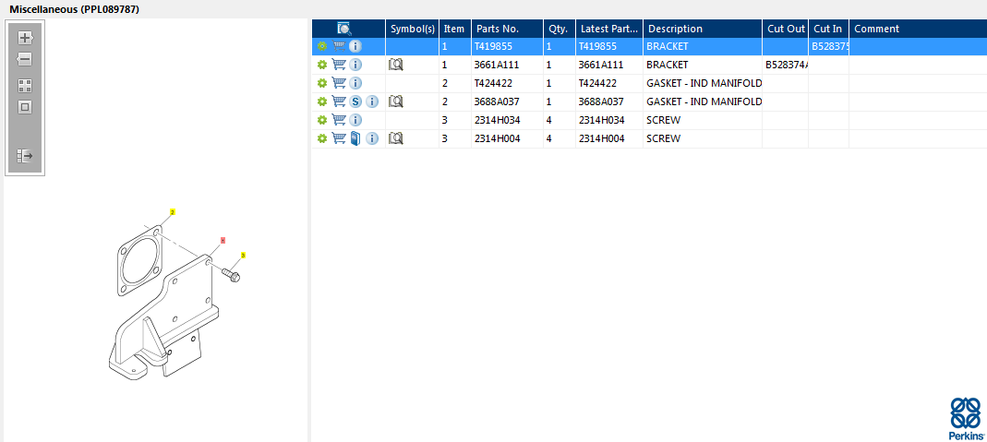
Task: Add part T419855 to cart
Action: point(339,46)
